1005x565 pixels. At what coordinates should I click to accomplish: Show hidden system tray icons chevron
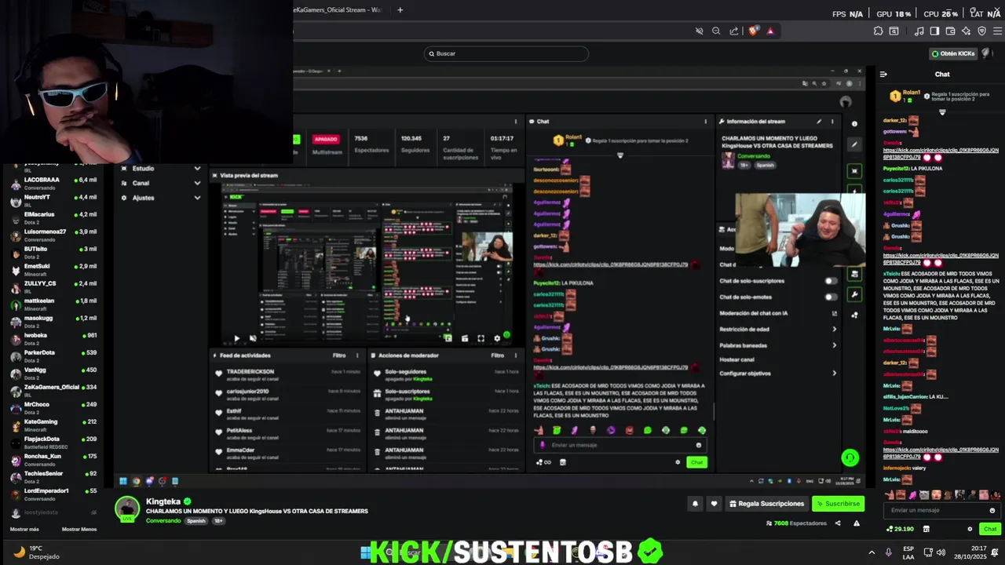coord(871,552)
